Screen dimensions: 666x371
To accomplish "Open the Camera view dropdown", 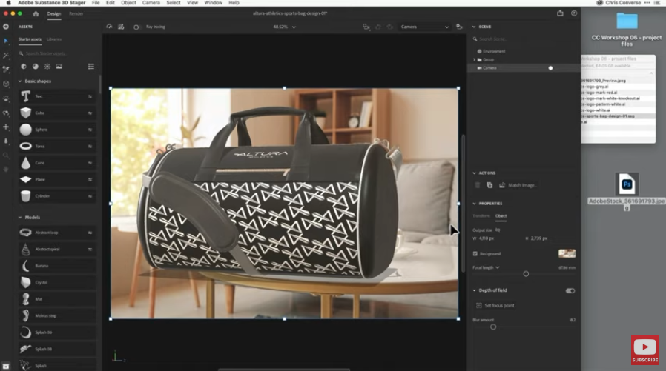I will (x=424, y=27).
